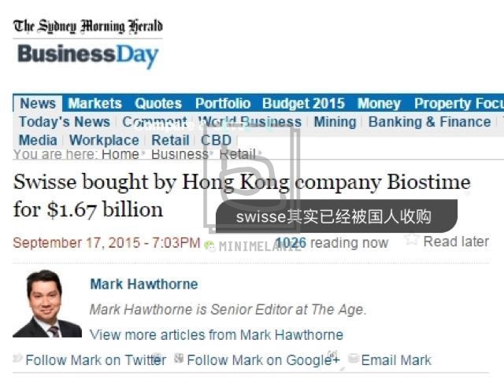Click Home in the breadcrumb trail
The image size is (504, 387).
pyautogui.click(x=120, y=154)
